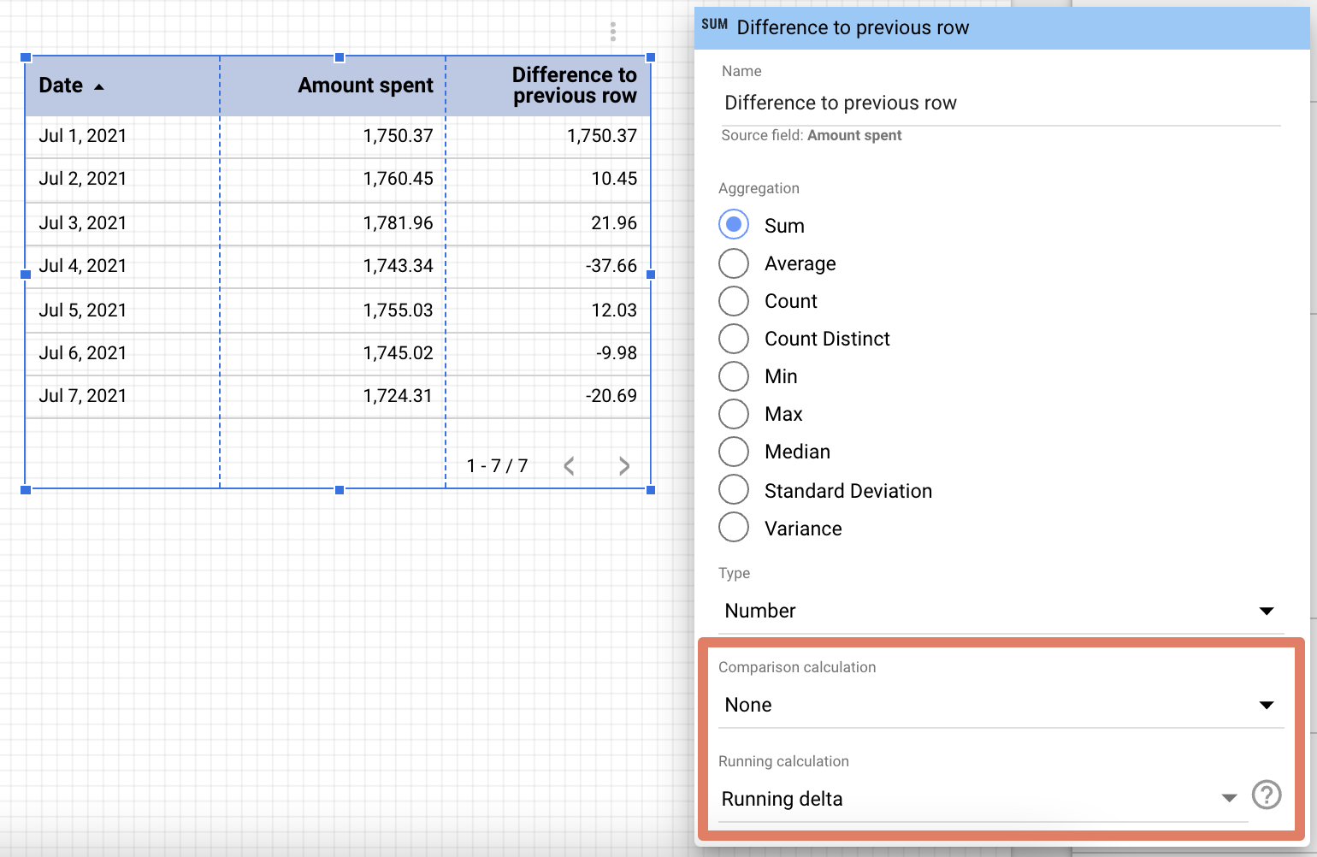The width and height of the screenshot is (1317, 857).
Task: Click the top-center resize handle of the table
Action: [x=340, y=57]
